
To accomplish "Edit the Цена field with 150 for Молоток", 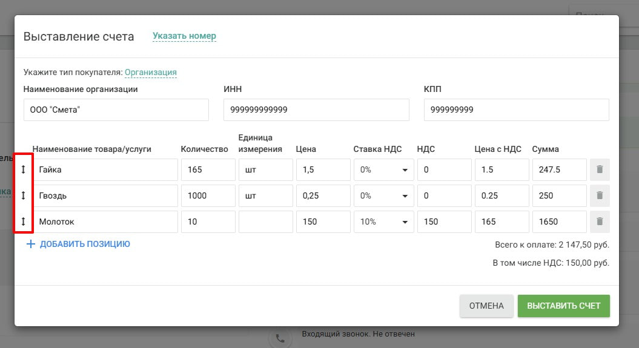I will tap(323, 222).
